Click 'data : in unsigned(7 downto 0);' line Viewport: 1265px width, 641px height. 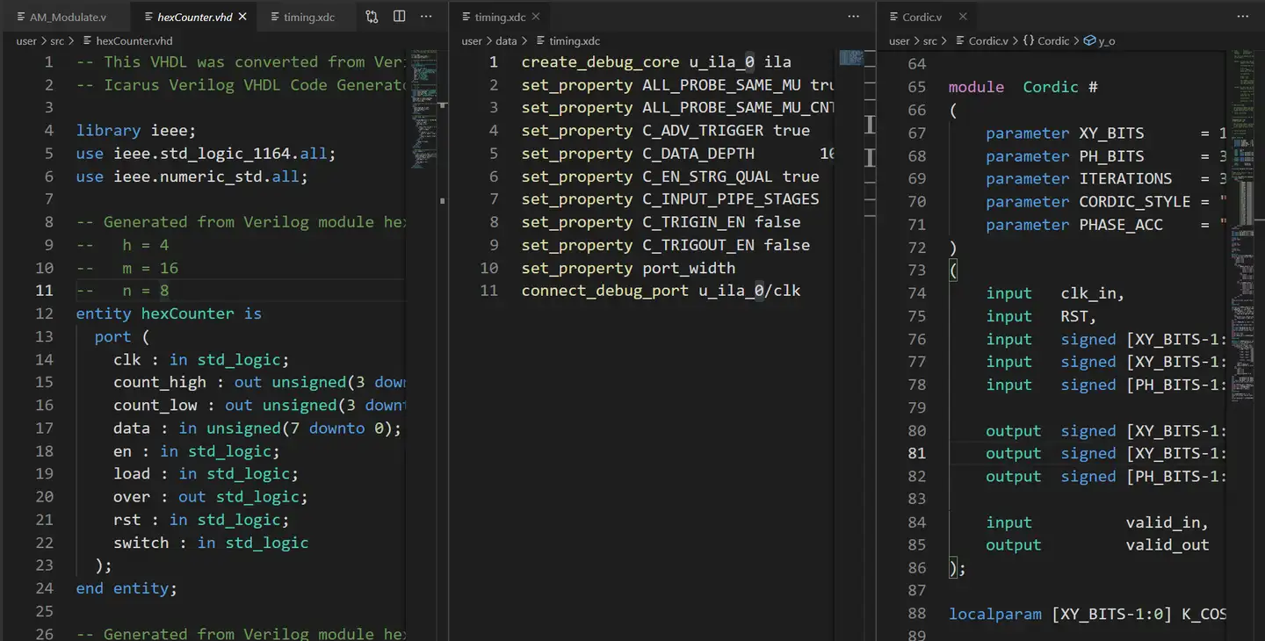pyautogui.click(x=257, y=428)
